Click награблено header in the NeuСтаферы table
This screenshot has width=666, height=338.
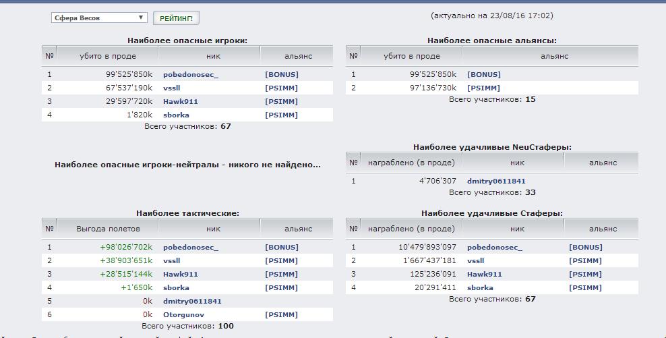[411, 163]
